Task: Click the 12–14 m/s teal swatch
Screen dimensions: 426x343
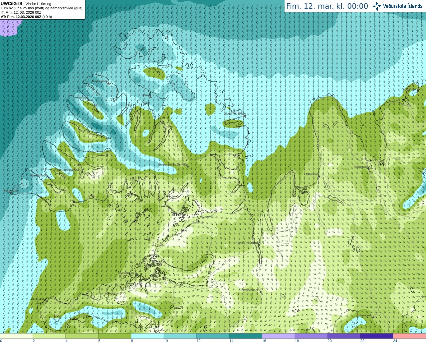Action: click(x=213, y=336)
